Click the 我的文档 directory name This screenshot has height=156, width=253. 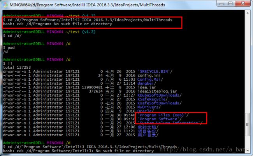point(148,127)
